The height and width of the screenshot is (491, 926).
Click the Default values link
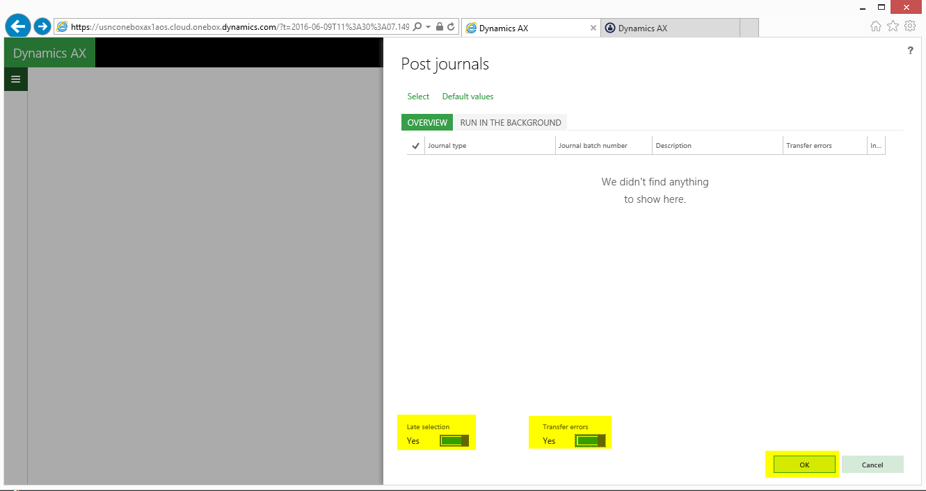(x=468, y=97)
